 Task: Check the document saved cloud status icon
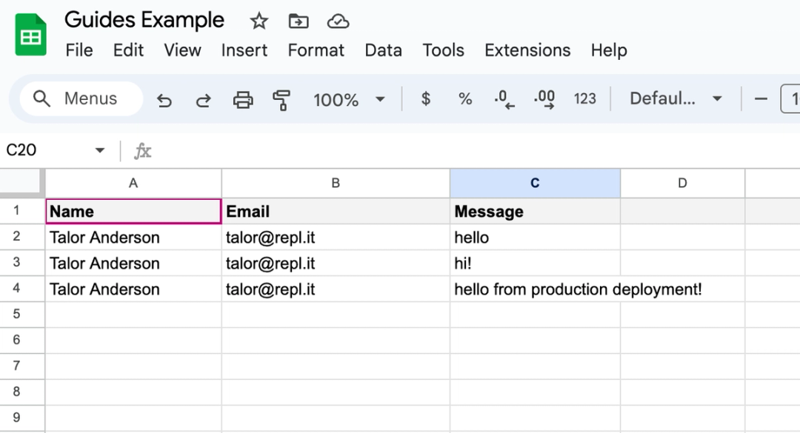tap(339, 21)
